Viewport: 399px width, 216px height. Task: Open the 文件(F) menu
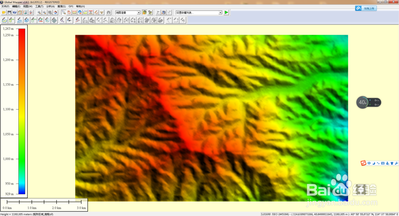tap(5, 6)
